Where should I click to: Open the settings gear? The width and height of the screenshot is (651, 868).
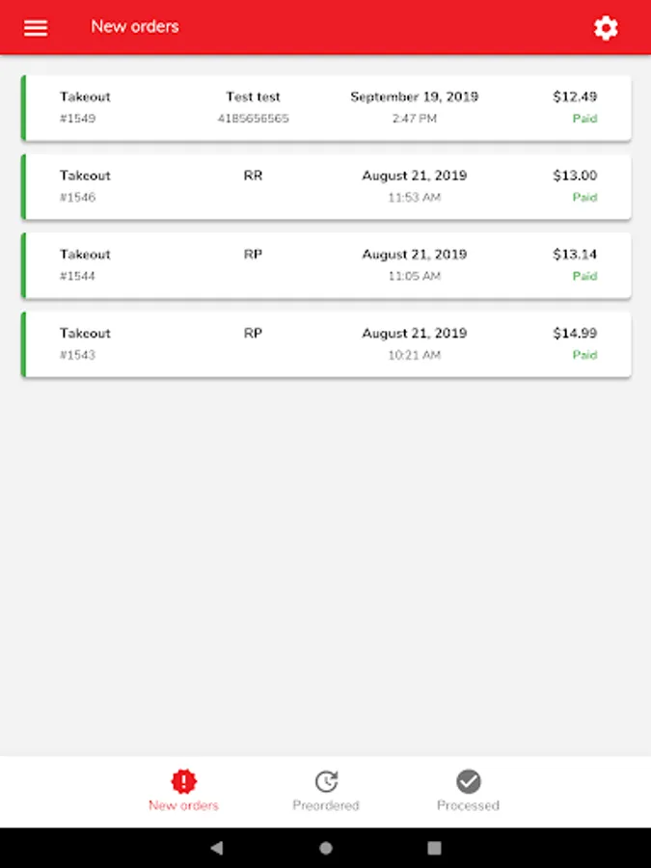[606, 28]
